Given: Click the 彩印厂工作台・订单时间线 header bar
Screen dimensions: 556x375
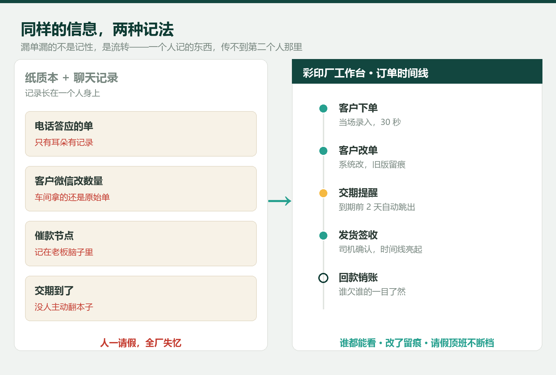Looking at the screenshot, I should [417, 72].
